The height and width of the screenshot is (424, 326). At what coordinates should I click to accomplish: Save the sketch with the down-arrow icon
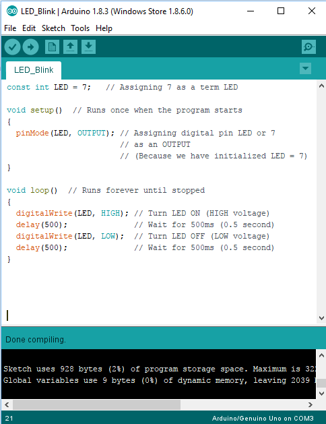(x=88, y=47)
